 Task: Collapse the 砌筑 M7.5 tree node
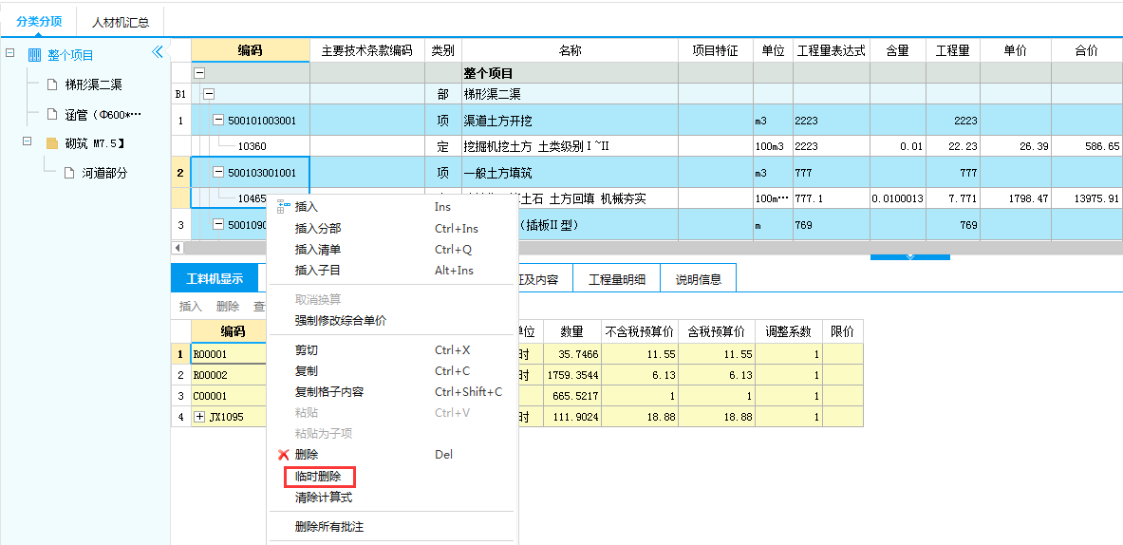pyautogui.click(x=28, y=142)
